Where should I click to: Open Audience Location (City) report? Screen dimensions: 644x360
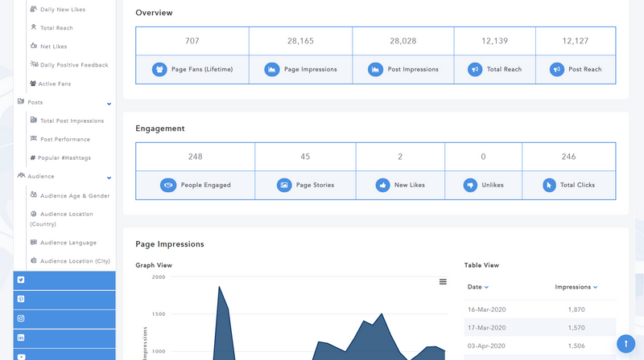(x=75, y=261)
